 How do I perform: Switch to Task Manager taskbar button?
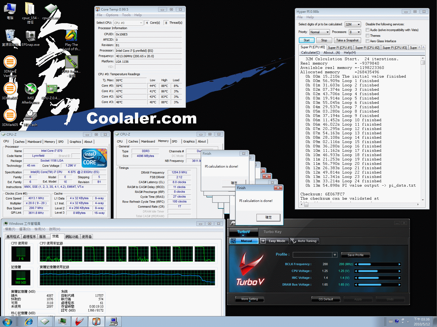[62, 322]
